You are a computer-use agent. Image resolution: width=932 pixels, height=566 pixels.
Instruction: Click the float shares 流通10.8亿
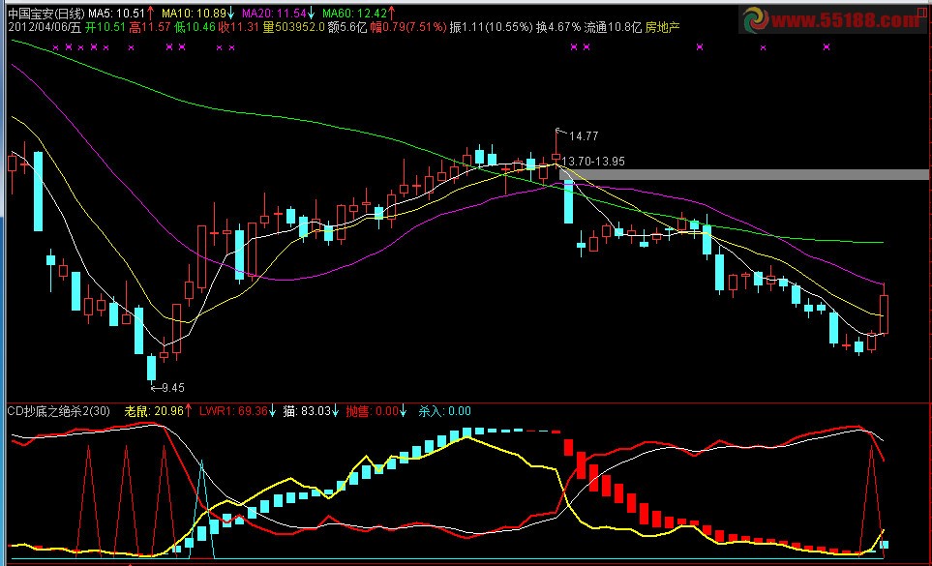point(613,27)
